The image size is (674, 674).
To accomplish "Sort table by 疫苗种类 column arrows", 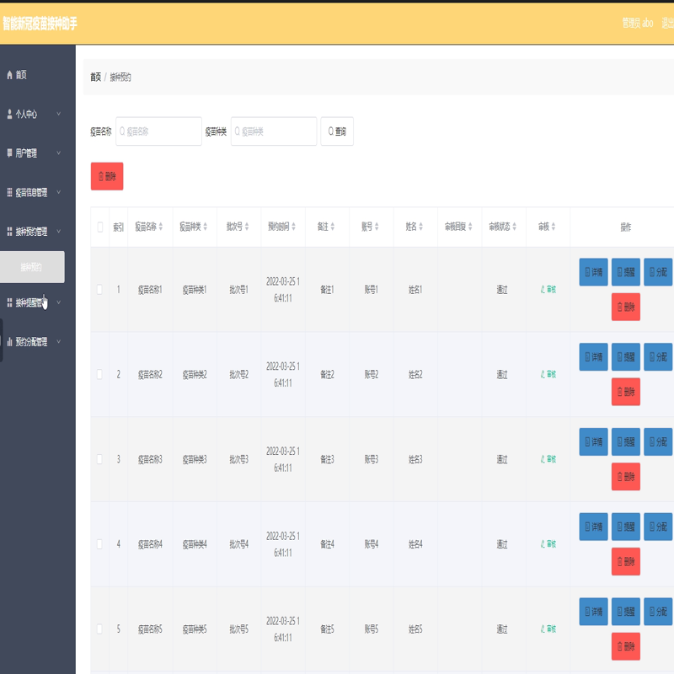I will pos(206,227).
